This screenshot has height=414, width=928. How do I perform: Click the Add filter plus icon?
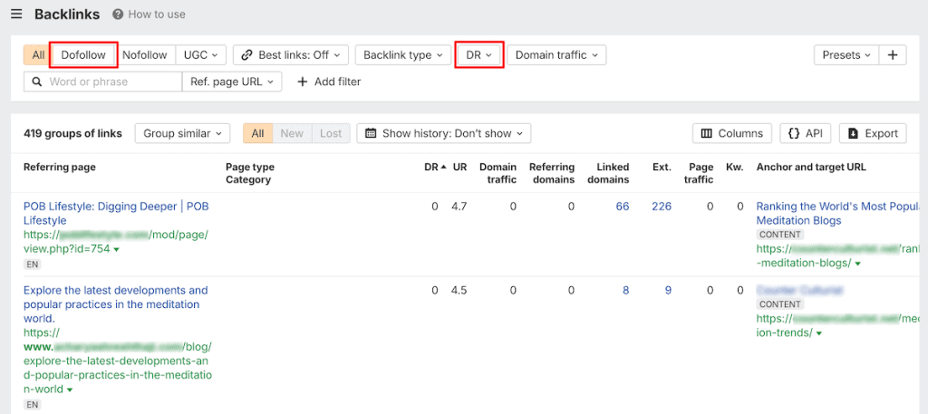point(303,82)
